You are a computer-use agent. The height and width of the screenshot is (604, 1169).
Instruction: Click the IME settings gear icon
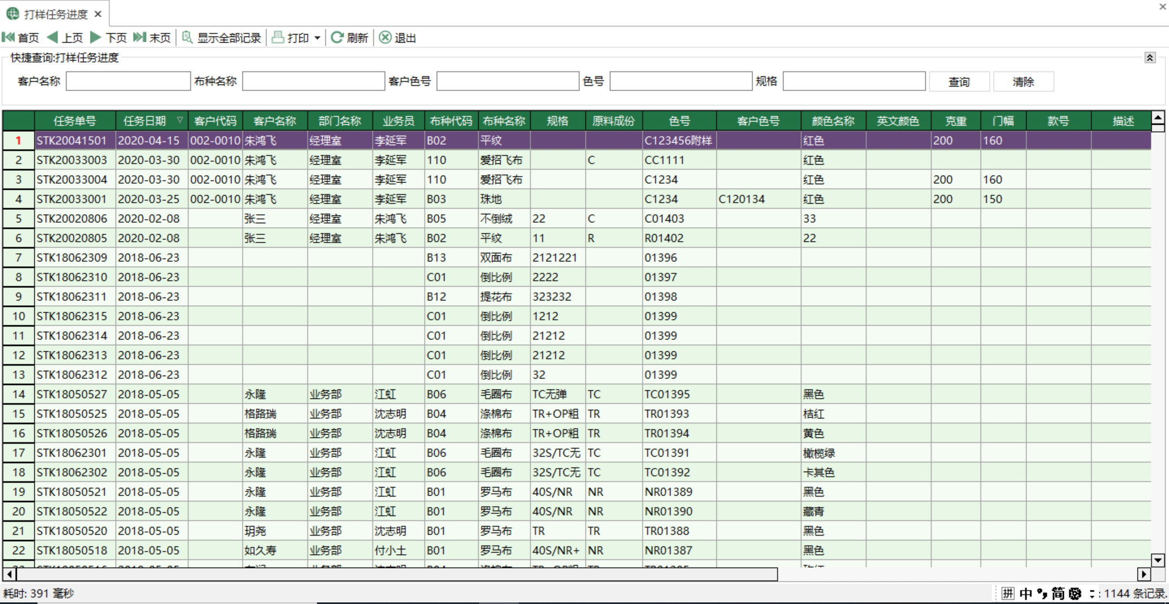pos(1075,593)
